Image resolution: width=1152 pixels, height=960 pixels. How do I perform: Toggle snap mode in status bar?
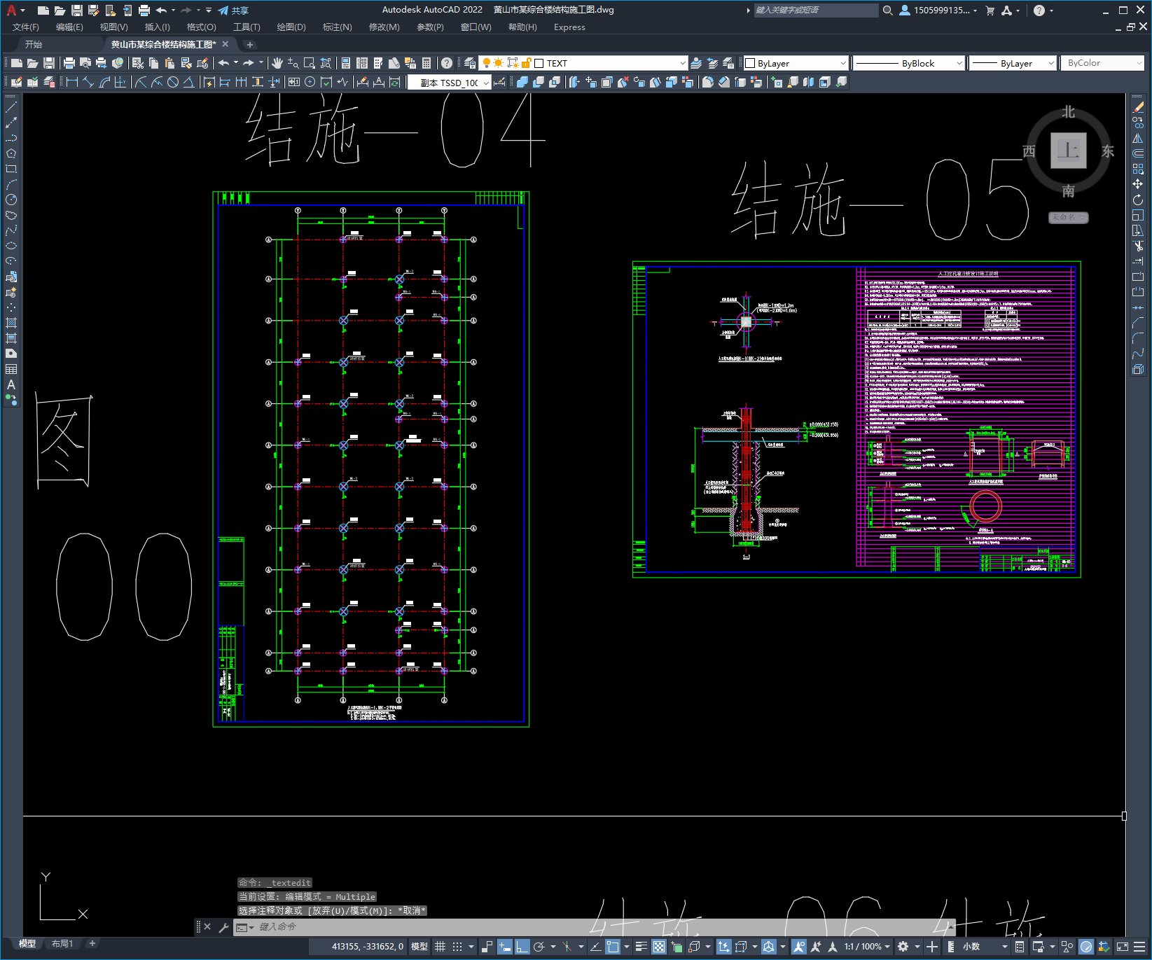coord(457,947)
